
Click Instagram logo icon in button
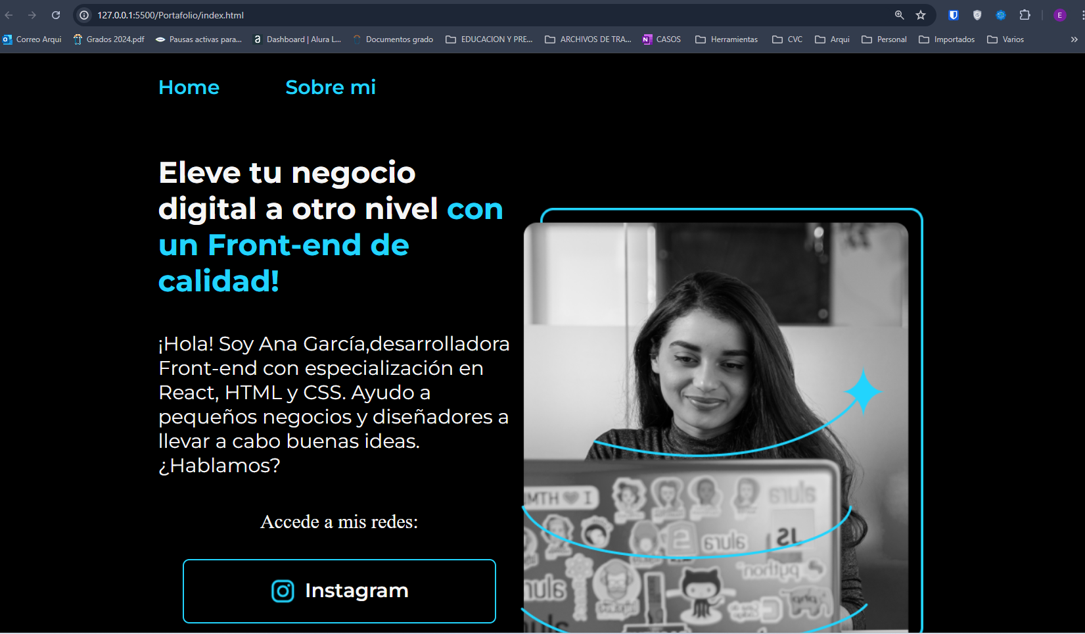pyautogui.click(x=283, y=591)
